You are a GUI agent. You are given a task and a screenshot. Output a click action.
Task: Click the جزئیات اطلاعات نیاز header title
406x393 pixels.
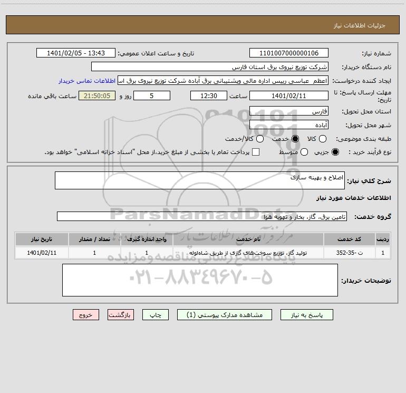(359, 25)
